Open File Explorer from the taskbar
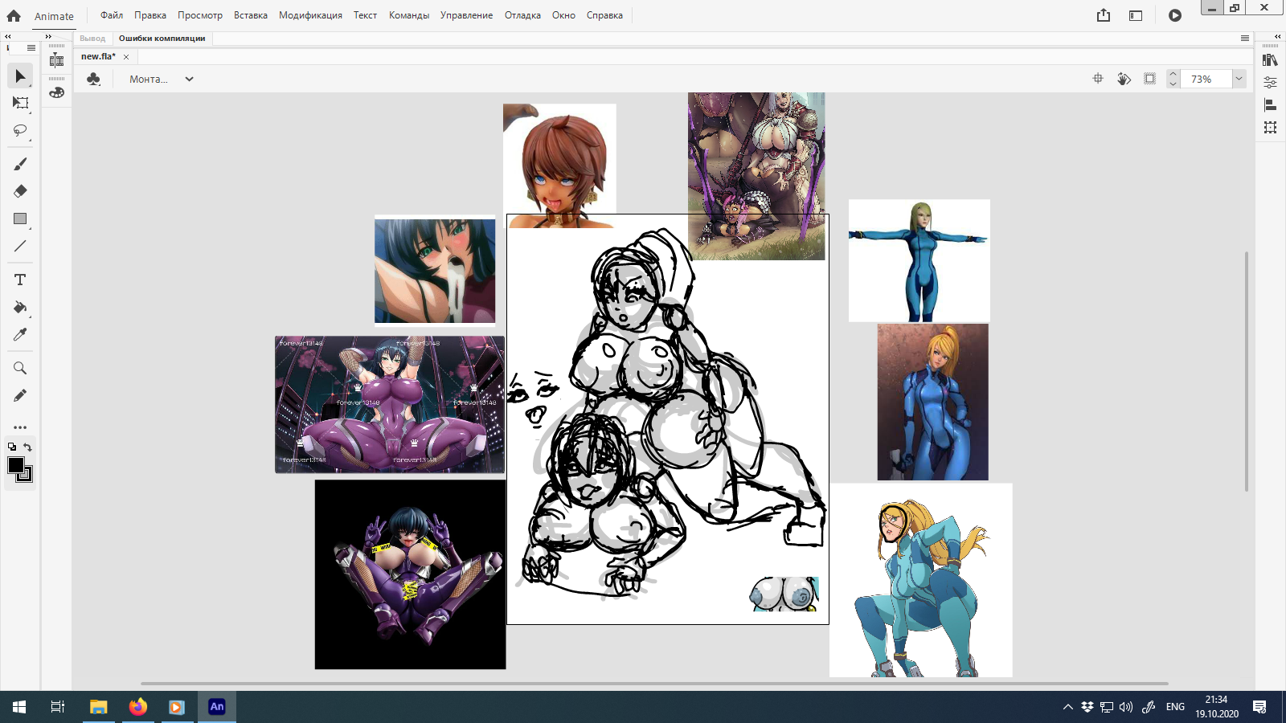Screen dimensions: 1286x723 pos(99,707)
